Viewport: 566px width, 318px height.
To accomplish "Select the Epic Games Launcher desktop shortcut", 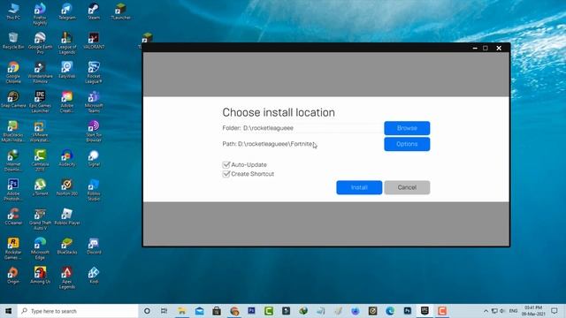I will pos(40,102).
